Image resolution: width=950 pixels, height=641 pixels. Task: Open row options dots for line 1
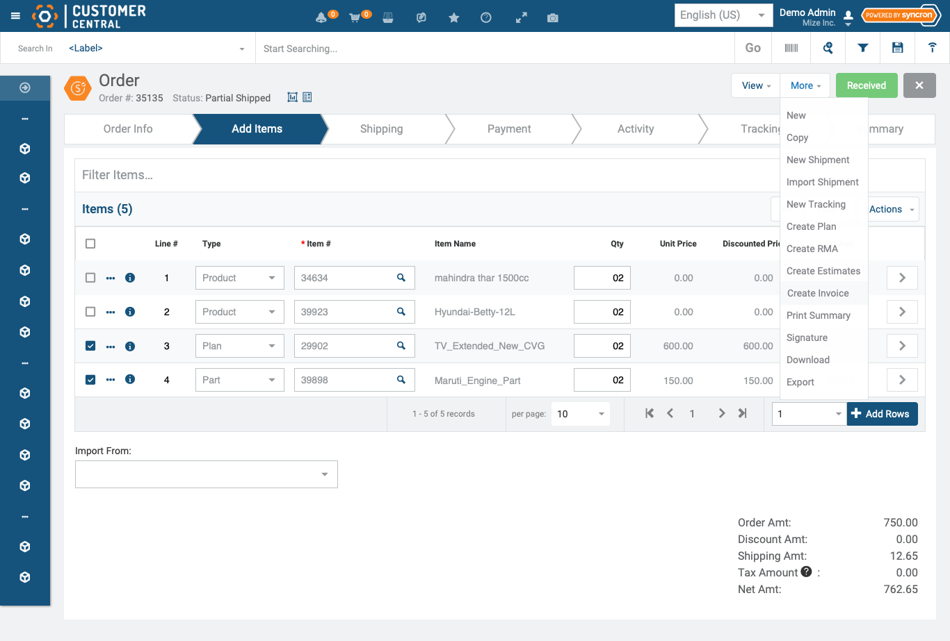coord(111,278)
